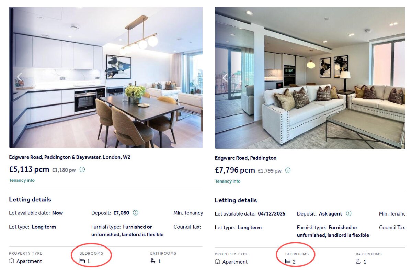The height and width of the screenshot is (275, 412).
Task: Open Tenancy info under £5,113 pcm
Action: tap(22, 180)
